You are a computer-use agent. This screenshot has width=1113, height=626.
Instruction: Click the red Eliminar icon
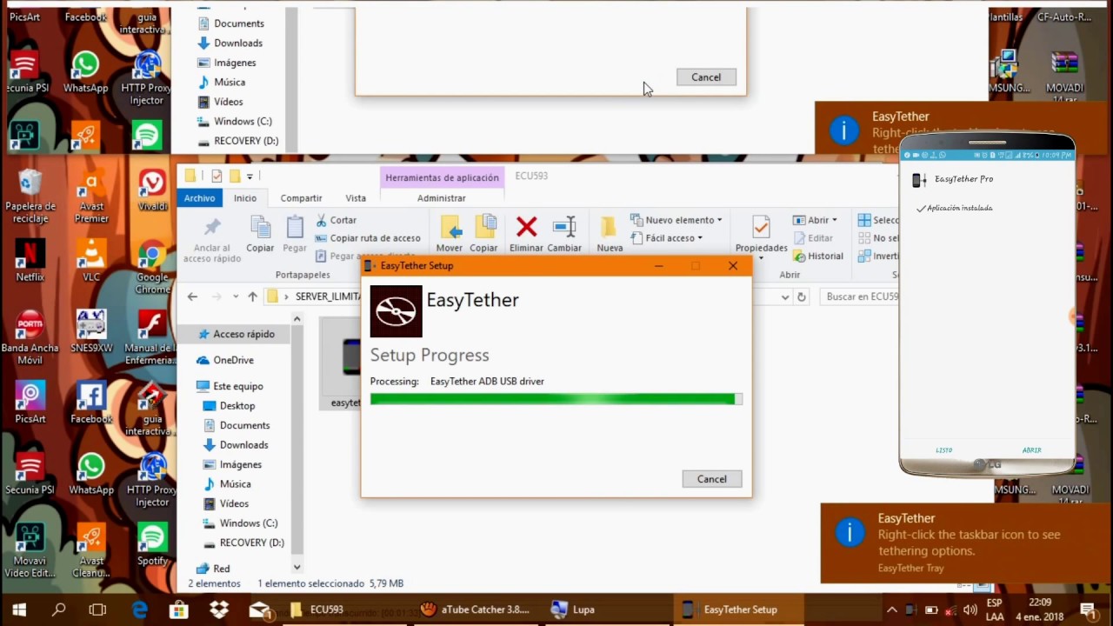pos(526,228)
